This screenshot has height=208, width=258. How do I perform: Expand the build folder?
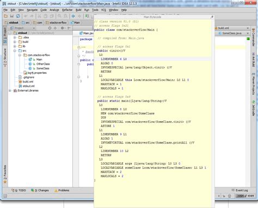click(15, 42)
